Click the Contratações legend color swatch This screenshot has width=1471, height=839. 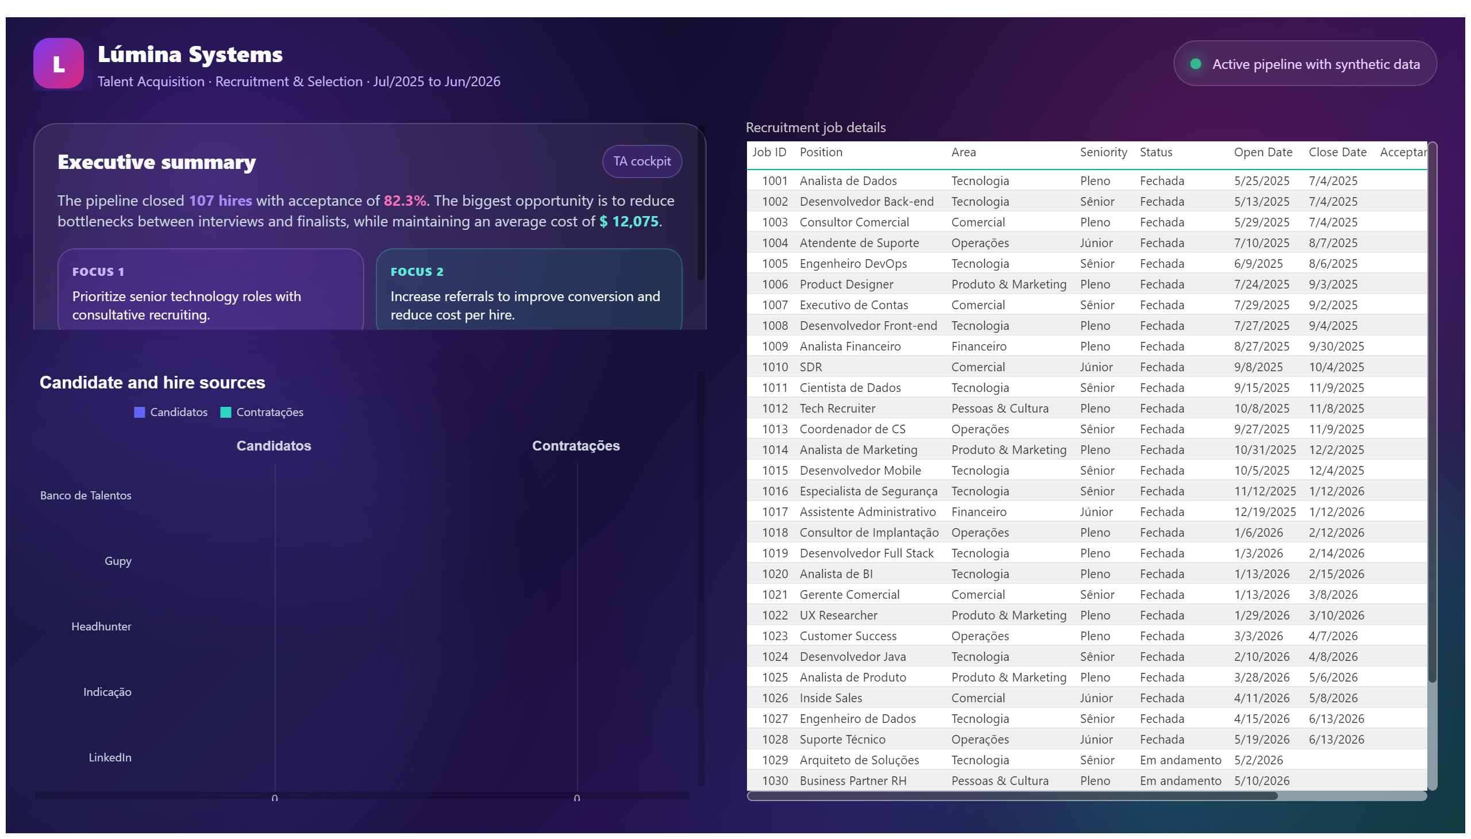(x=226, y=412)
